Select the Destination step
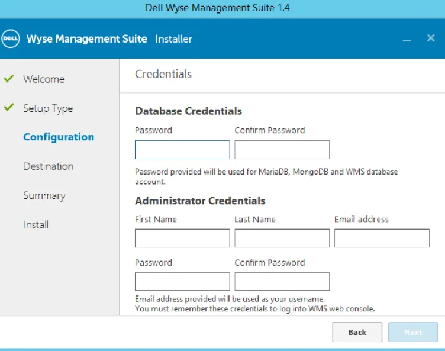Viewport: 445px width, 351px height. click(x=49, y=166)
